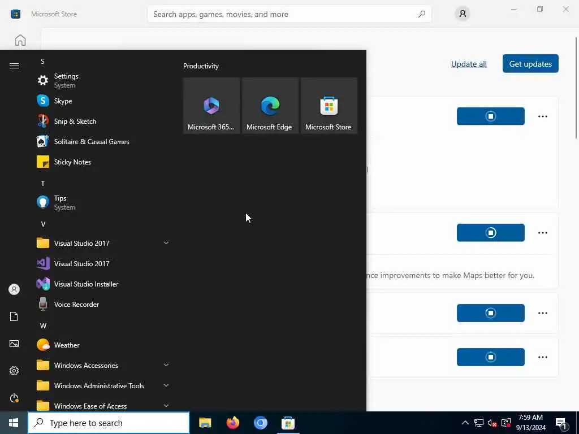579x434 pixels.
Task: Click the search magnifier in Microsoft Store
Action: (x=422, y=14)
